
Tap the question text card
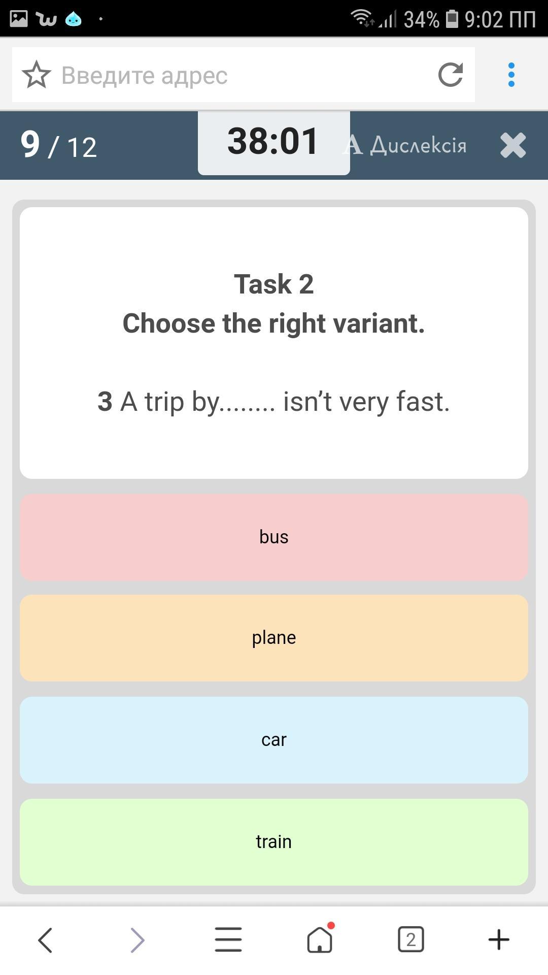point(274,343)
